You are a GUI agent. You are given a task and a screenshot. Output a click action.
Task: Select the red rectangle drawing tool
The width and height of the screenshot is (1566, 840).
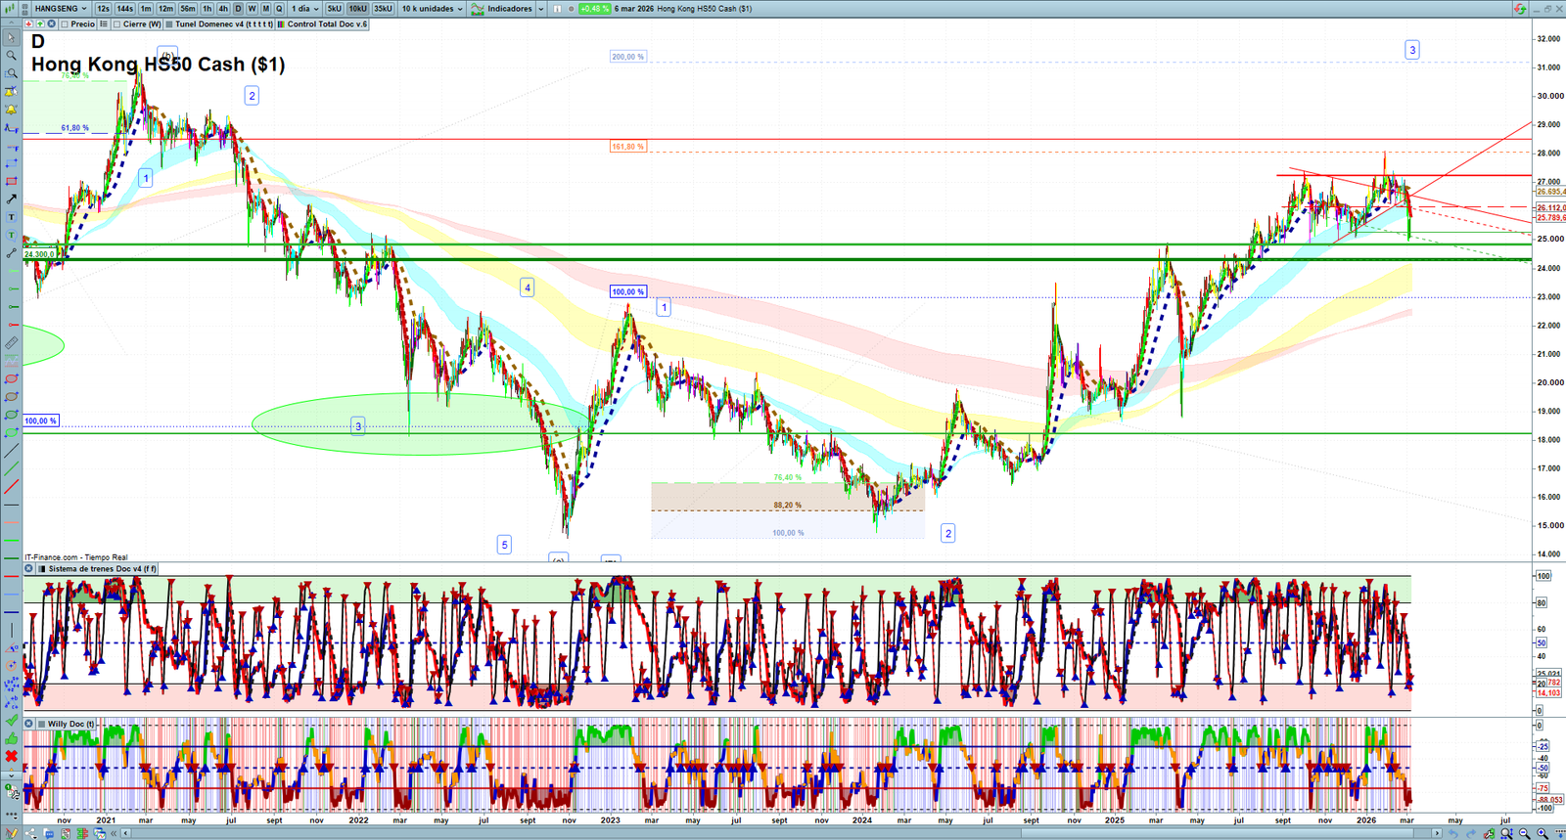point(11,182)
